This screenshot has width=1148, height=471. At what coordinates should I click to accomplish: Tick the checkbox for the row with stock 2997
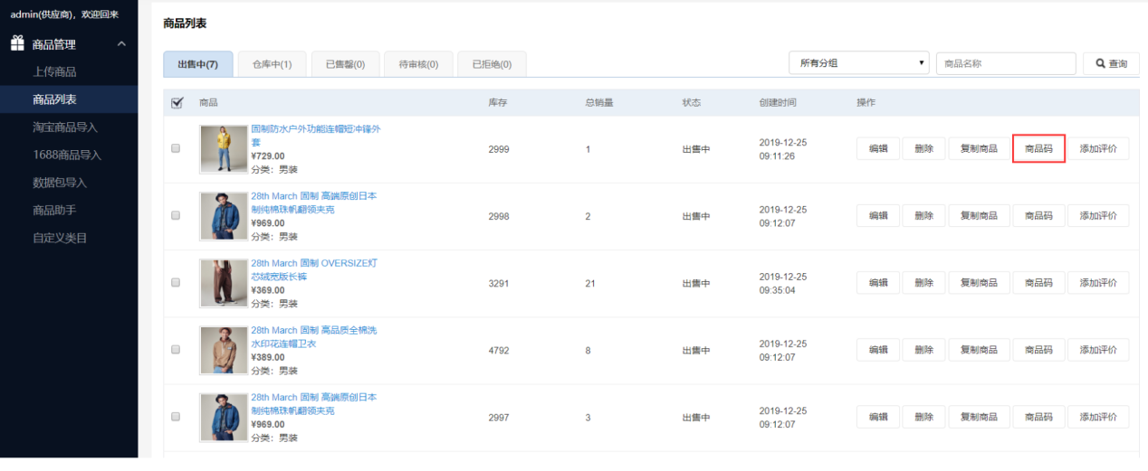(176, 417)
